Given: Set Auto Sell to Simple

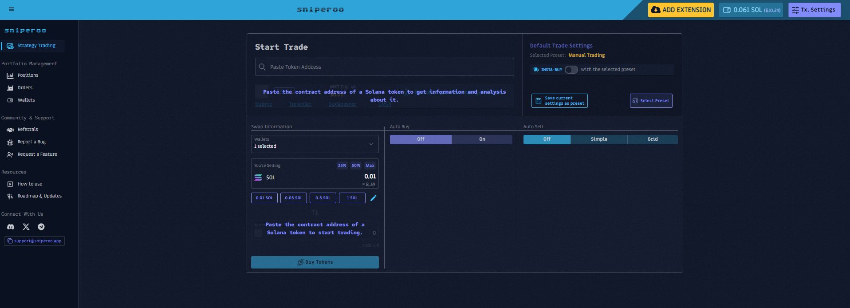Looking at the screenshot, I should coord(598,139).
